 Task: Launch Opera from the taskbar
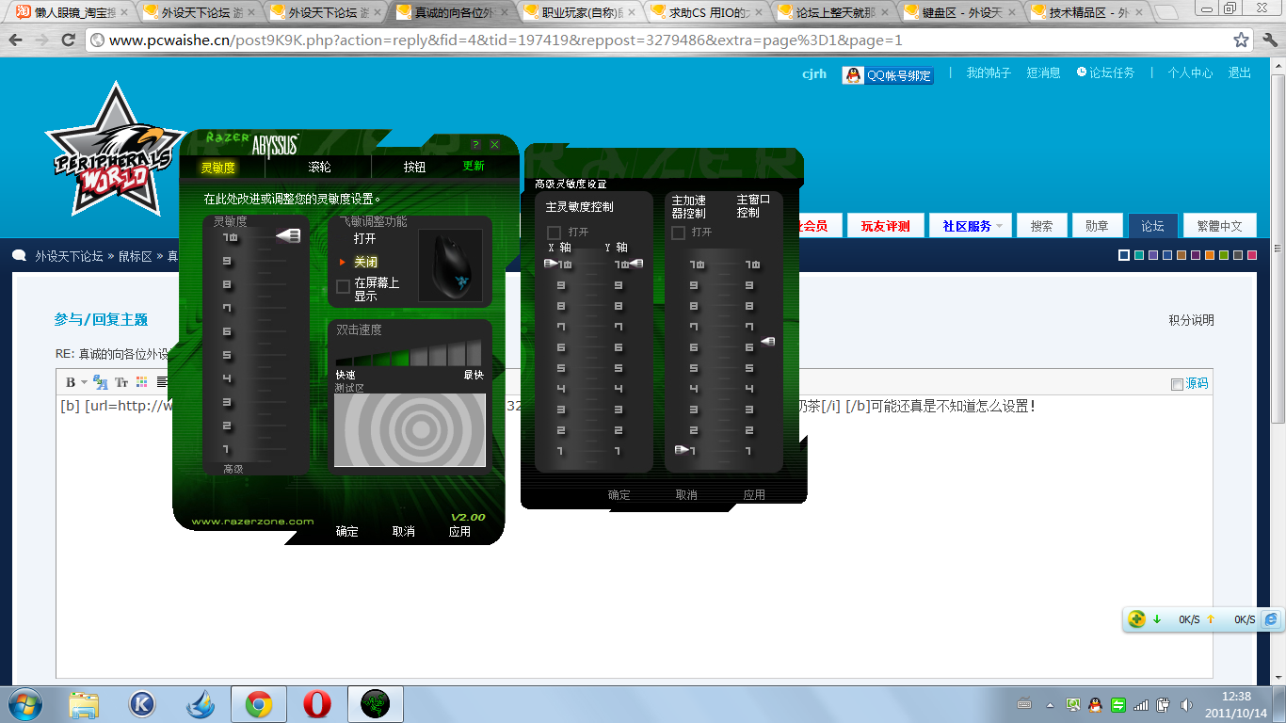(x=317, y=704)
